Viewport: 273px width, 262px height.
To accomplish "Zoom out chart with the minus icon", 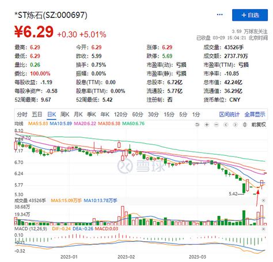I will tap(216, 125).
